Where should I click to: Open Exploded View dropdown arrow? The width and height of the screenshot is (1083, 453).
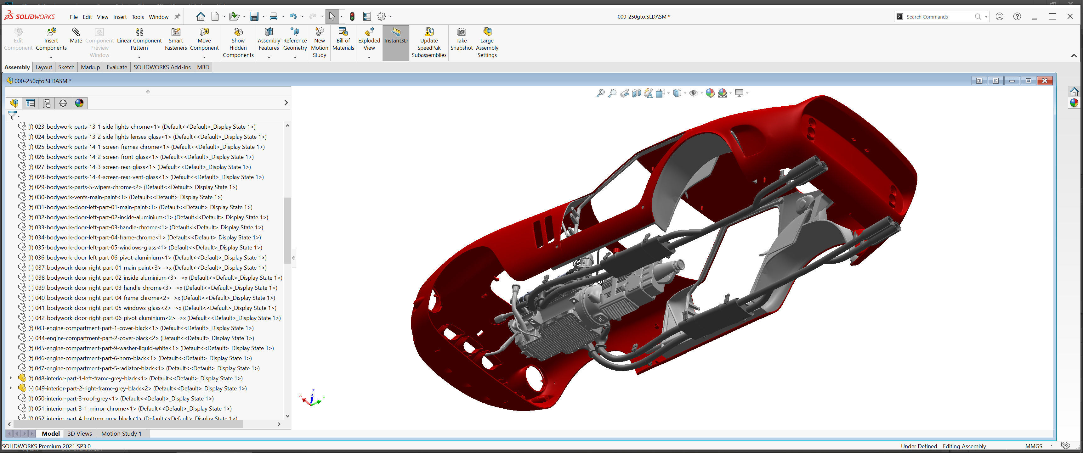(x=369, y=57)
